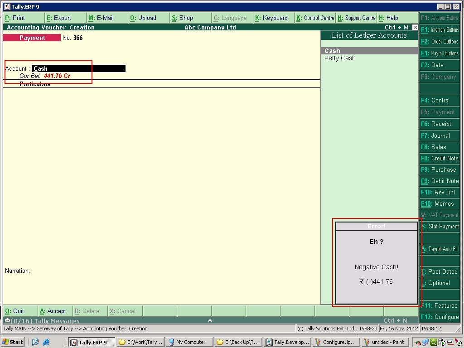Open the E-Mail menu
This screenshot has height=348, width=464.
click(x=101, y=18)
